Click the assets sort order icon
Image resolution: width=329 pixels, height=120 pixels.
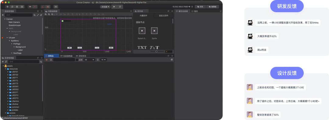(6, 62)
